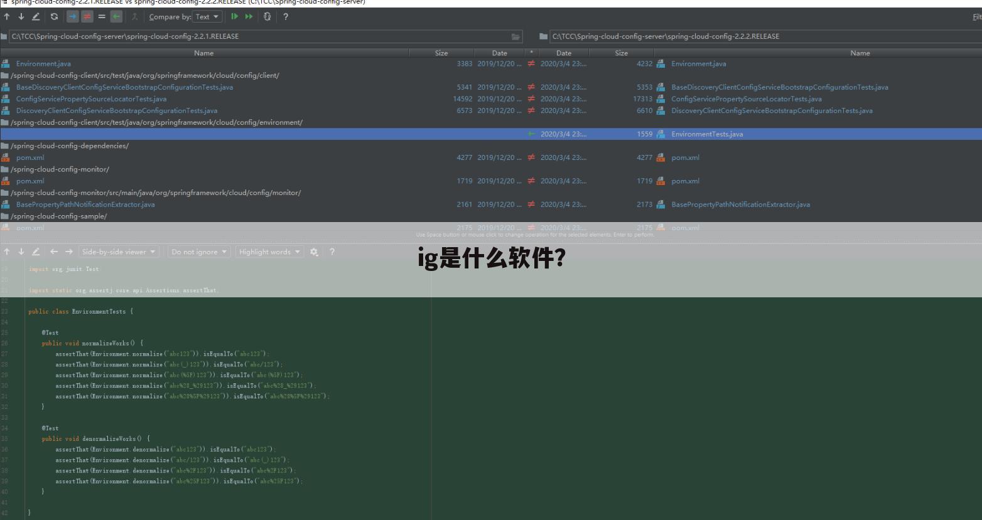Screen dimensions: 982x520
Task: Synchronize all with double green play icon
Action: tap(249, 17)
